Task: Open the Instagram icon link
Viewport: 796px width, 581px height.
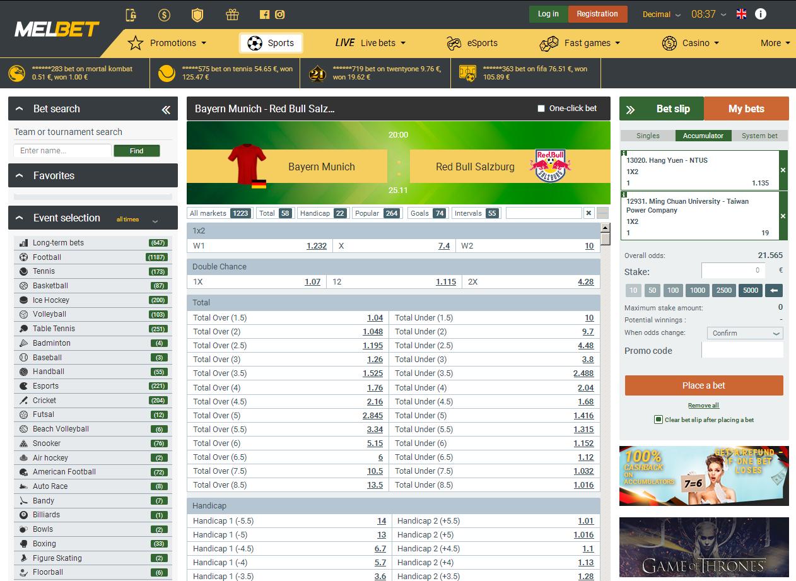Action: pos(279,15)
